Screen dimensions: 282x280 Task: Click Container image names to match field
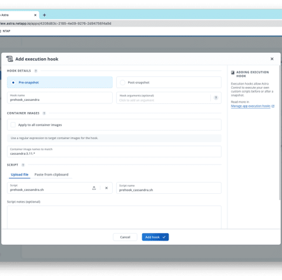coord(114,151)
